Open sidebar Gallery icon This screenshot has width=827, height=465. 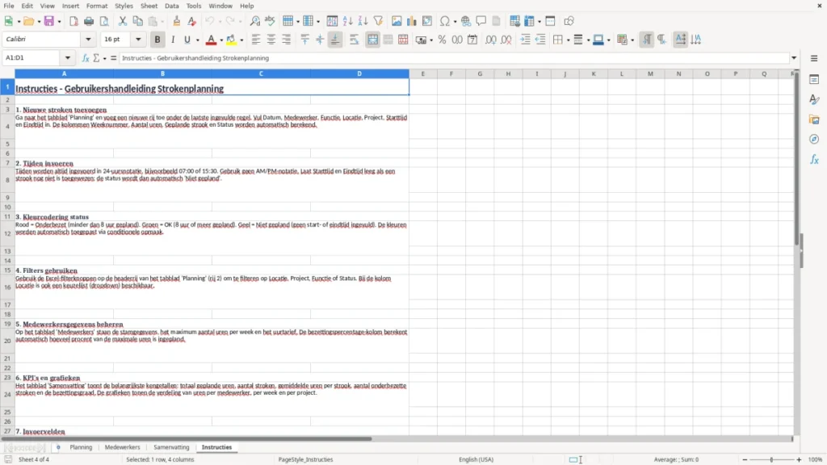(x=814, y=119)
